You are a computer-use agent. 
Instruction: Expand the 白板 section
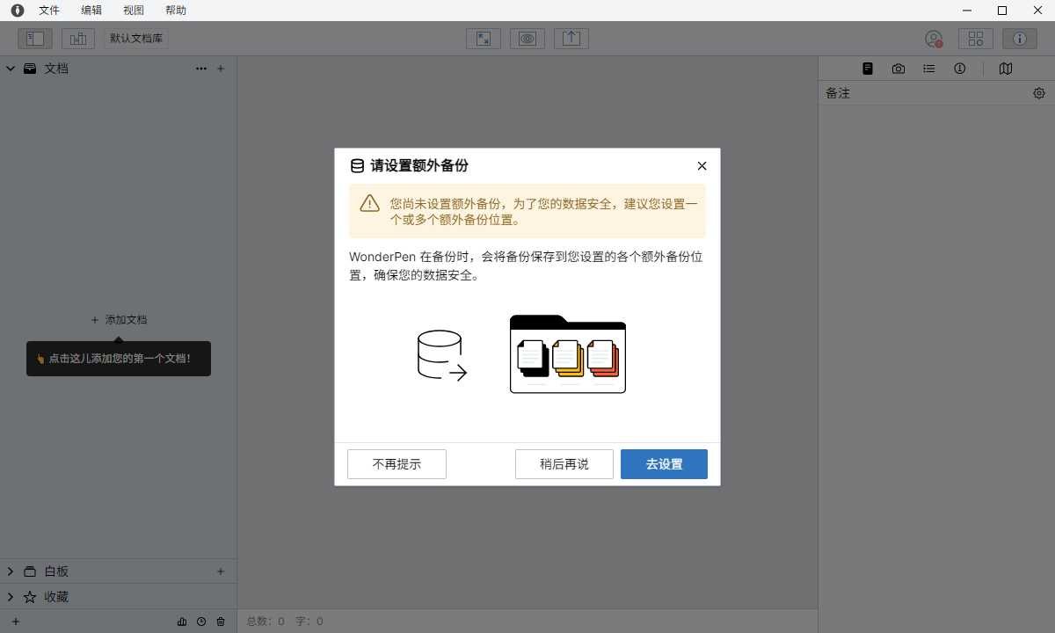tap(11, 571)
